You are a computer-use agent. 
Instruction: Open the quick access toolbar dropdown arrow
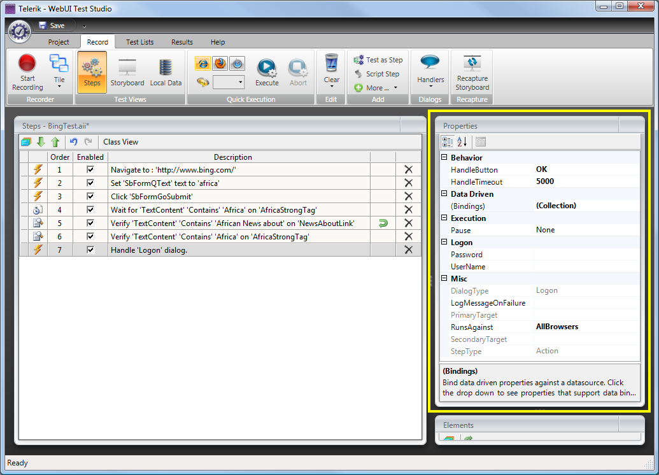(84, 26)
